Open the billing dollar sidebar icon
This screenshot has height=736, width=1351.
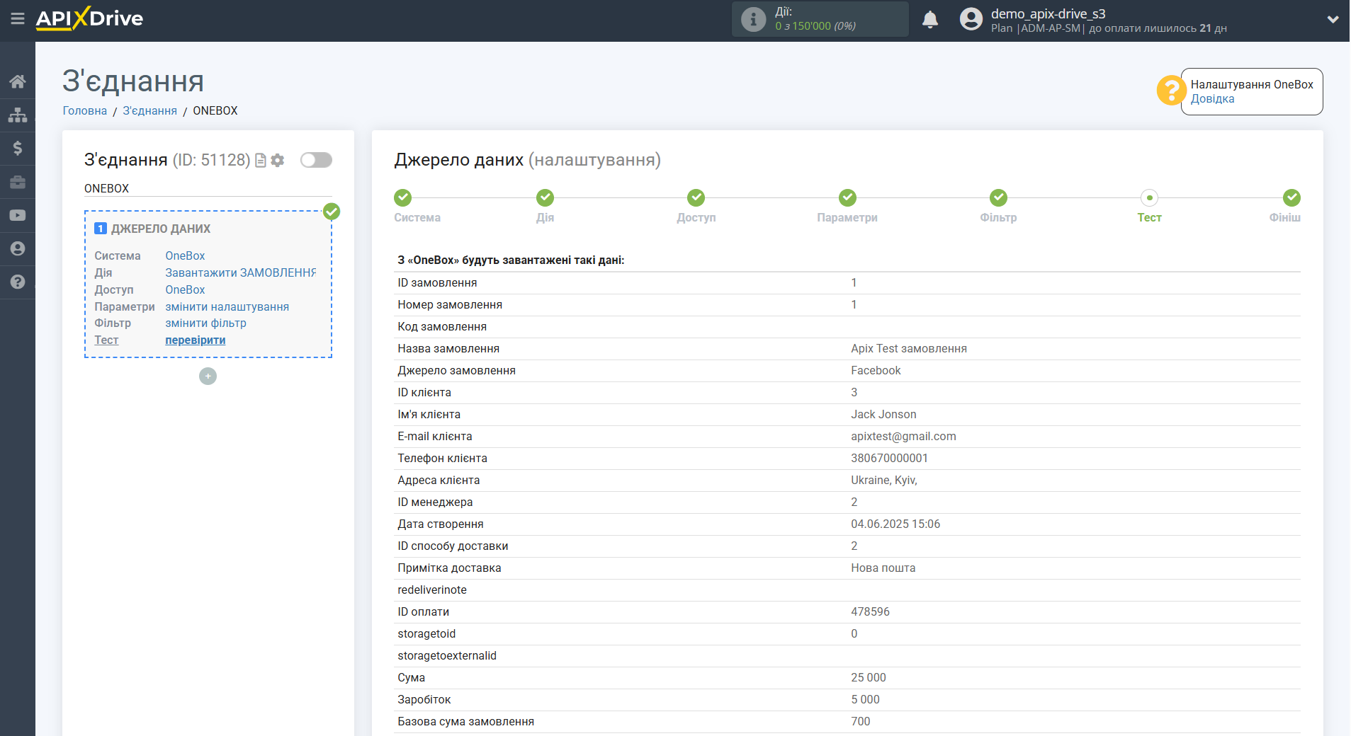tap(18, 148)
